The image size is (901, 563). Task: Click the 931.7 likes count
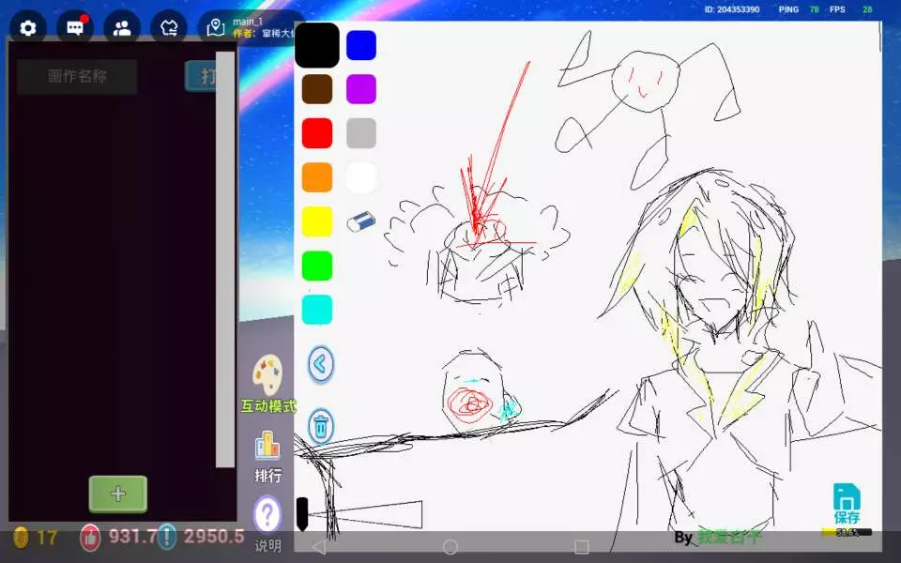pyautogui.click(x=132, y=537)
